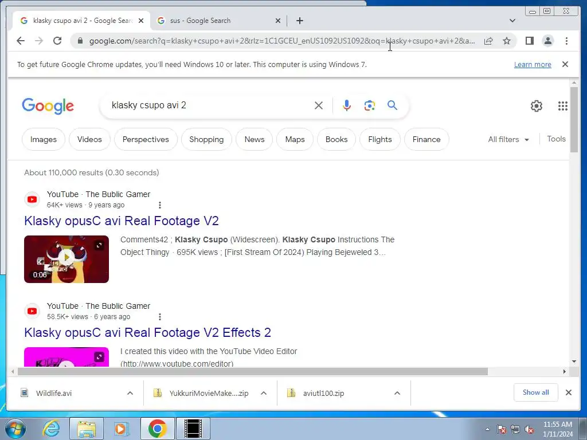587x440 pixels.
Task: Close the sus Google Search tab
Action: [x=278, y=21]
